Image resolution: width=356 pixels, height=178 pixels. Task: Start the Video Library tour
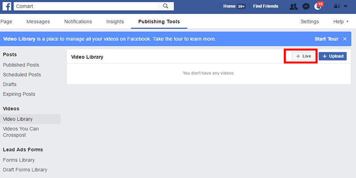tap(327, 39)
